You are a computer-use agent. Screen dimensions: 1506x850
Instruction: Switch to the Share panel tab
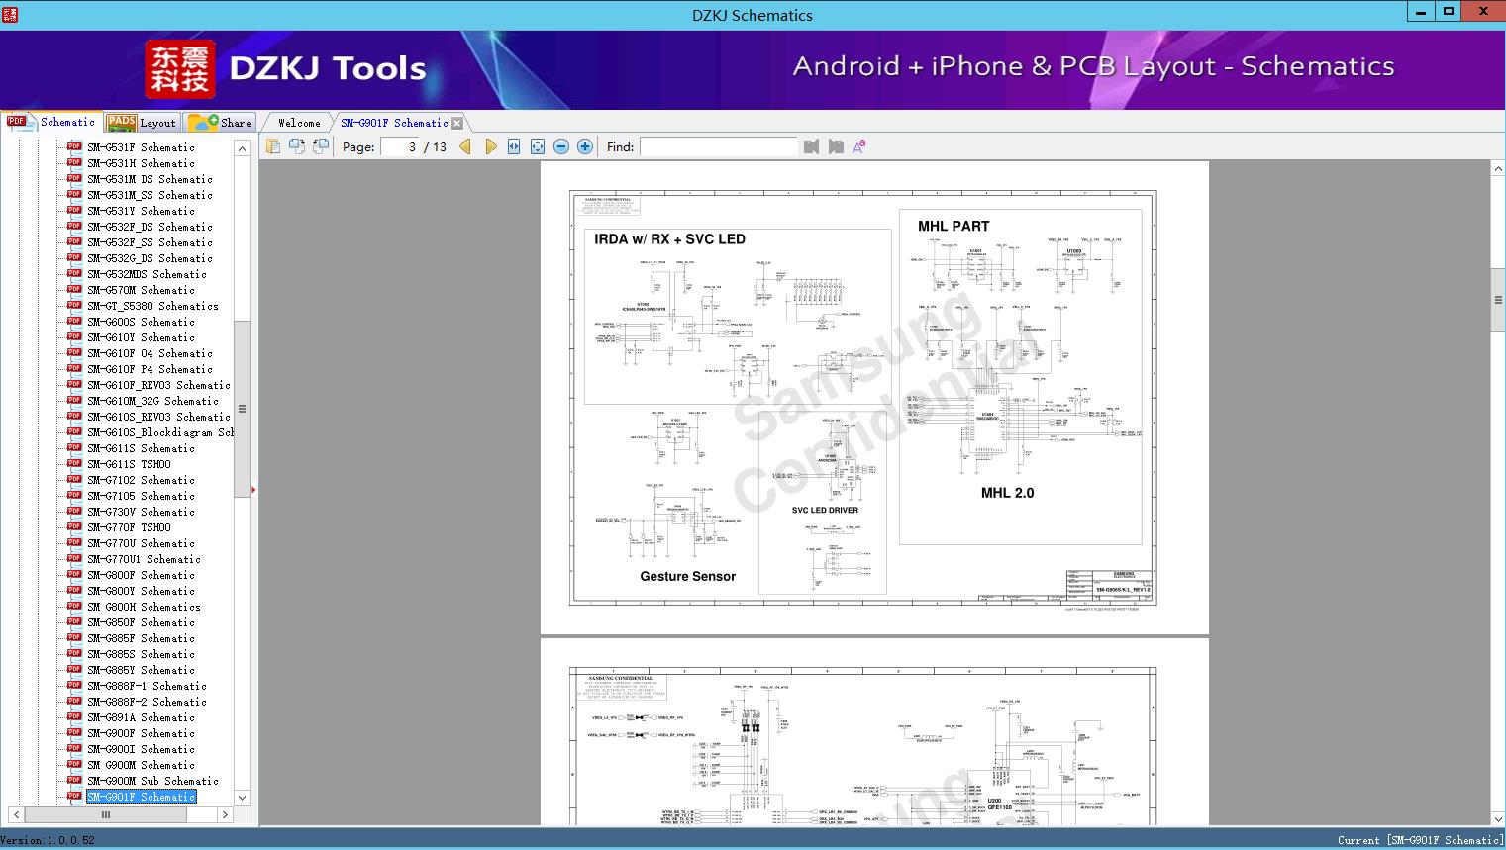pyautogui.click(x=220, y=123)
